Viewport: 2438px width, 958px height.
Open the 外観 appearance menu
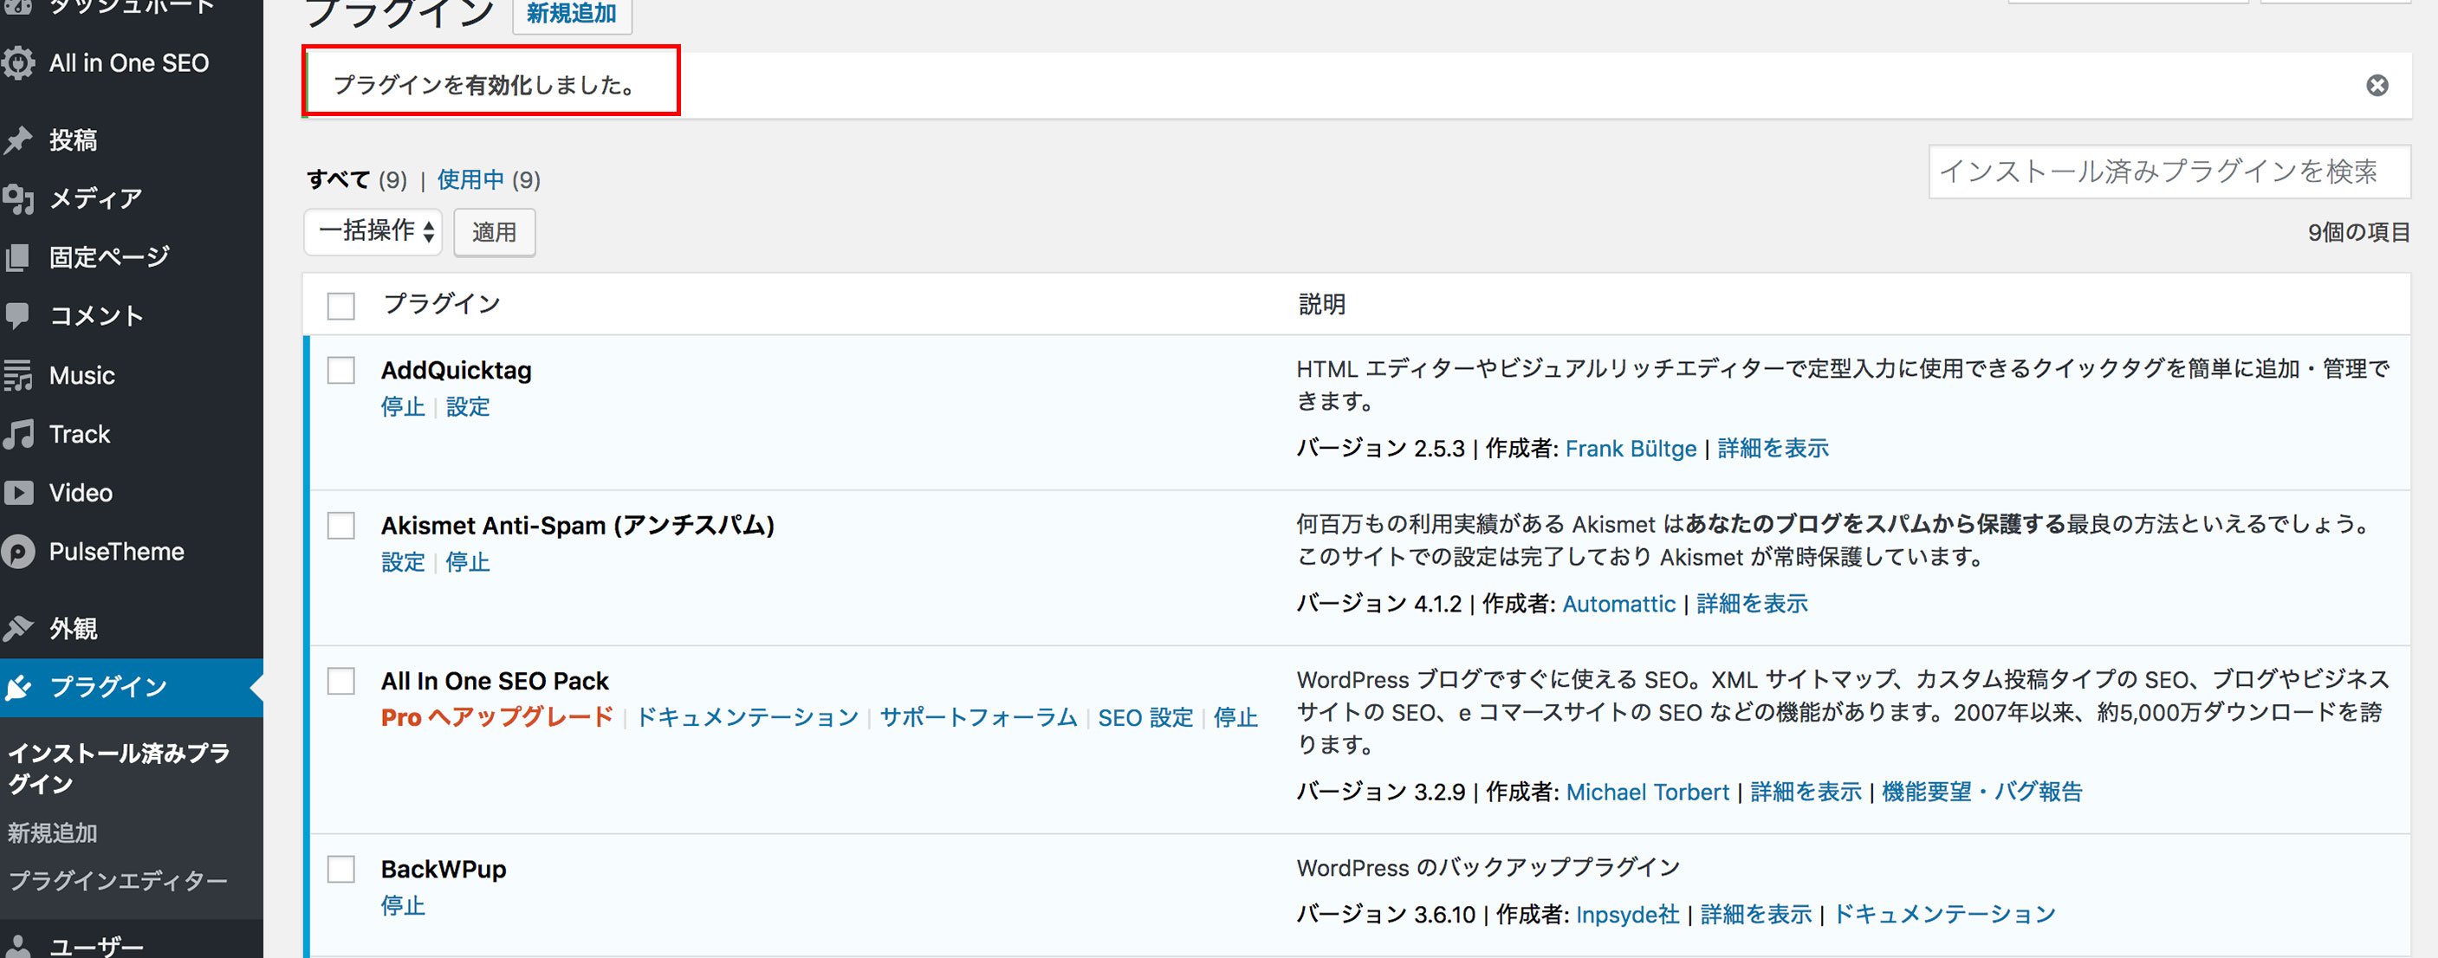[73, 628]
